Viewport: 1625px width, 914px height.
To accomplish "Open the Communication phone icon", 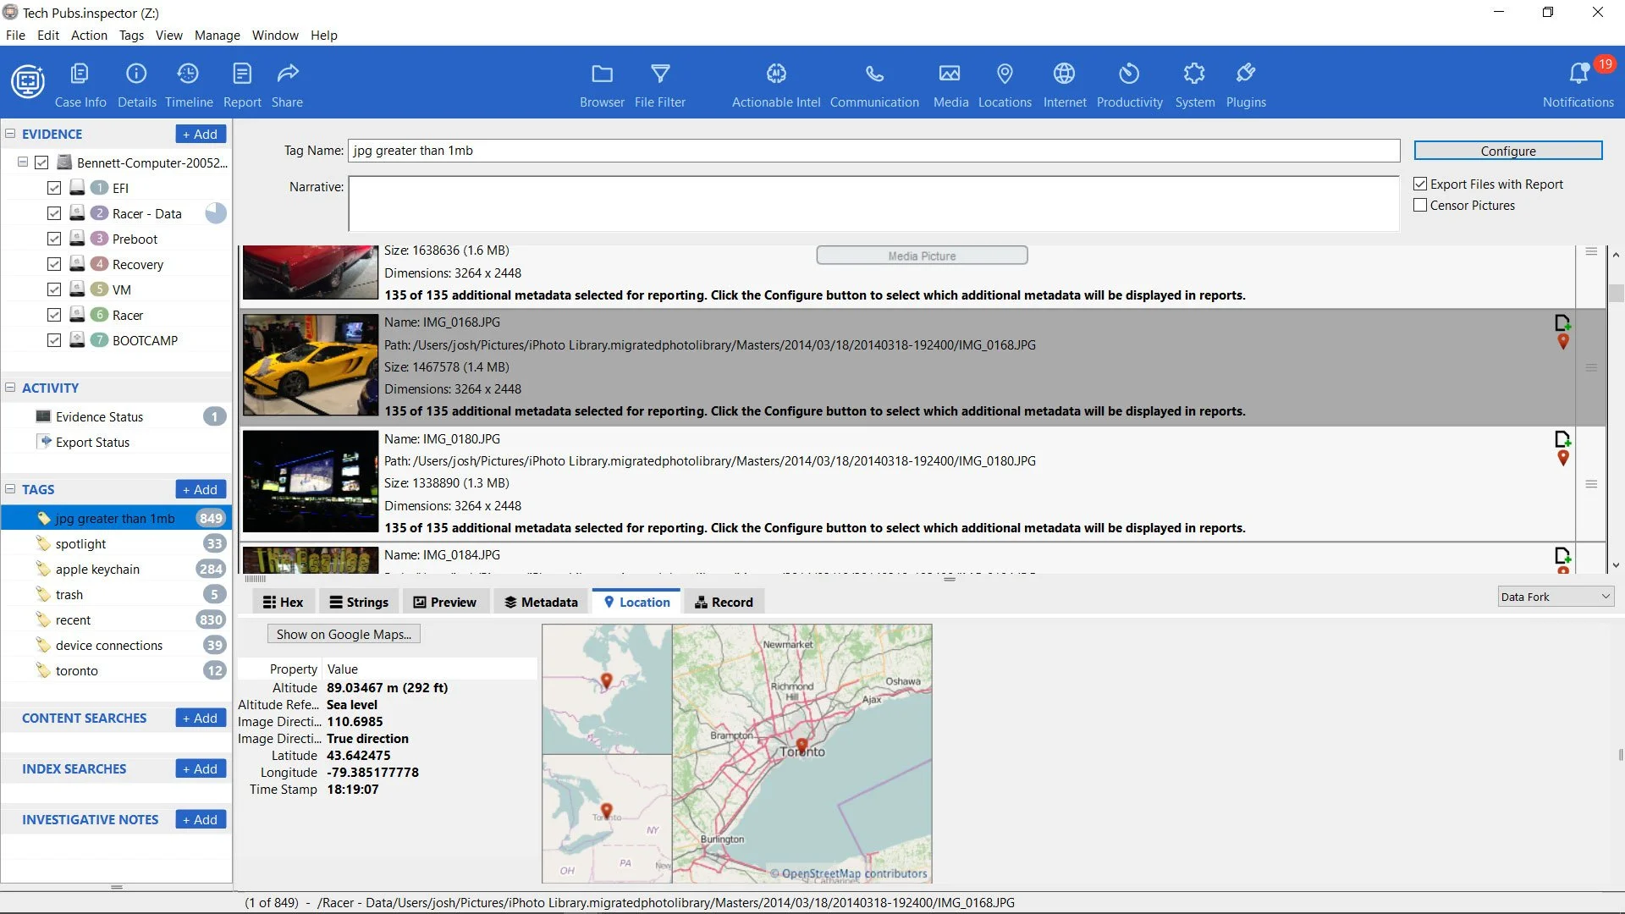I will [874, 84].
